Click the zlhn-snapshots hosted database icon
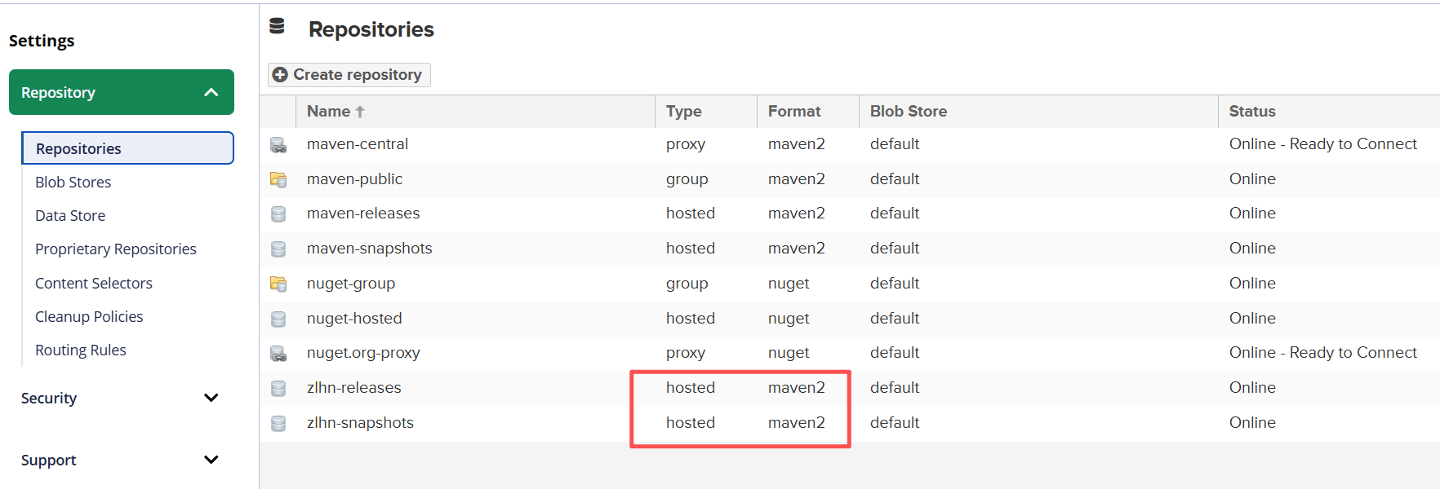 [x=278, y=424]
